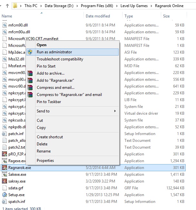
Task: Click WinRAR icon next to Add to "Ragnarok.rar"
Action: point(30,80)
